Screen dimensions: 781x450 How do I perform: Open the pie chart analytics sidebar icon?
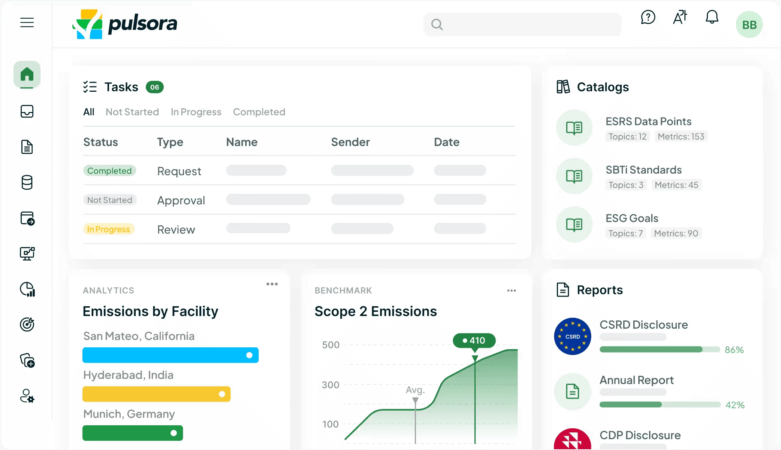pyautogui.click(x=27, y=289)
